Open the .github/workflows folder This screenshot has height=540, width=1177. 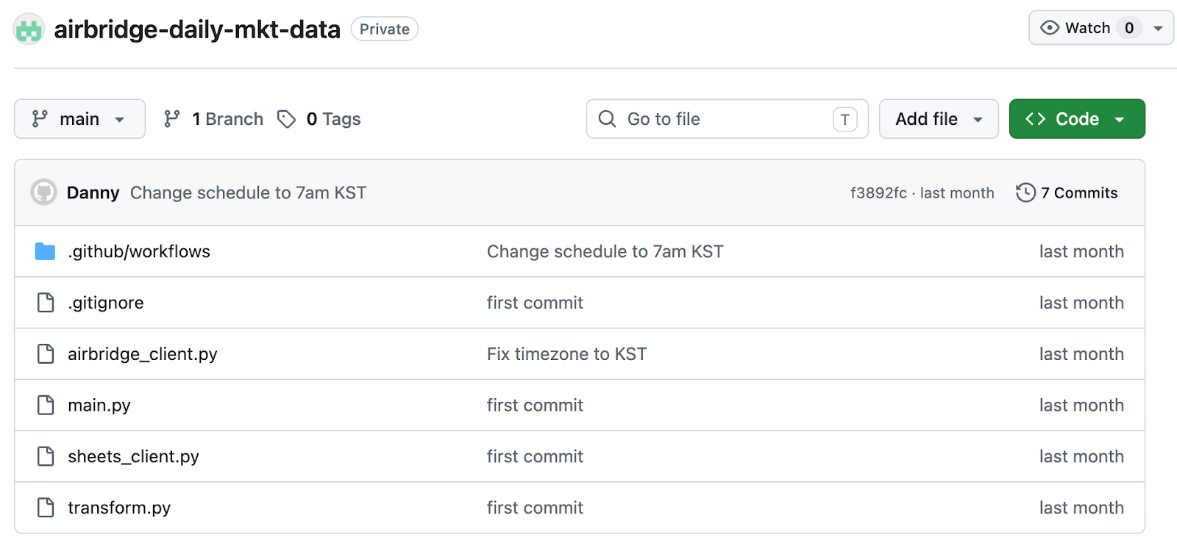[139, 251]
